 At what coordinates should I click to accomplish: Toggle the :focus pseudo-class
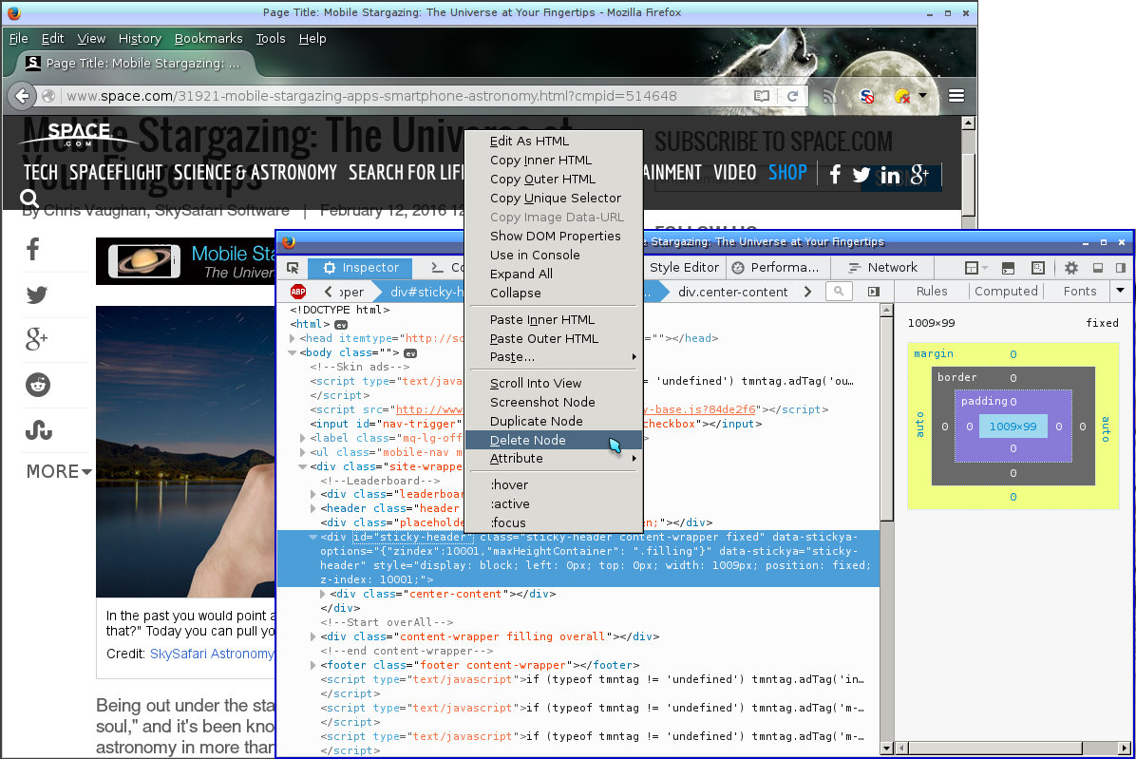(554, 522)
